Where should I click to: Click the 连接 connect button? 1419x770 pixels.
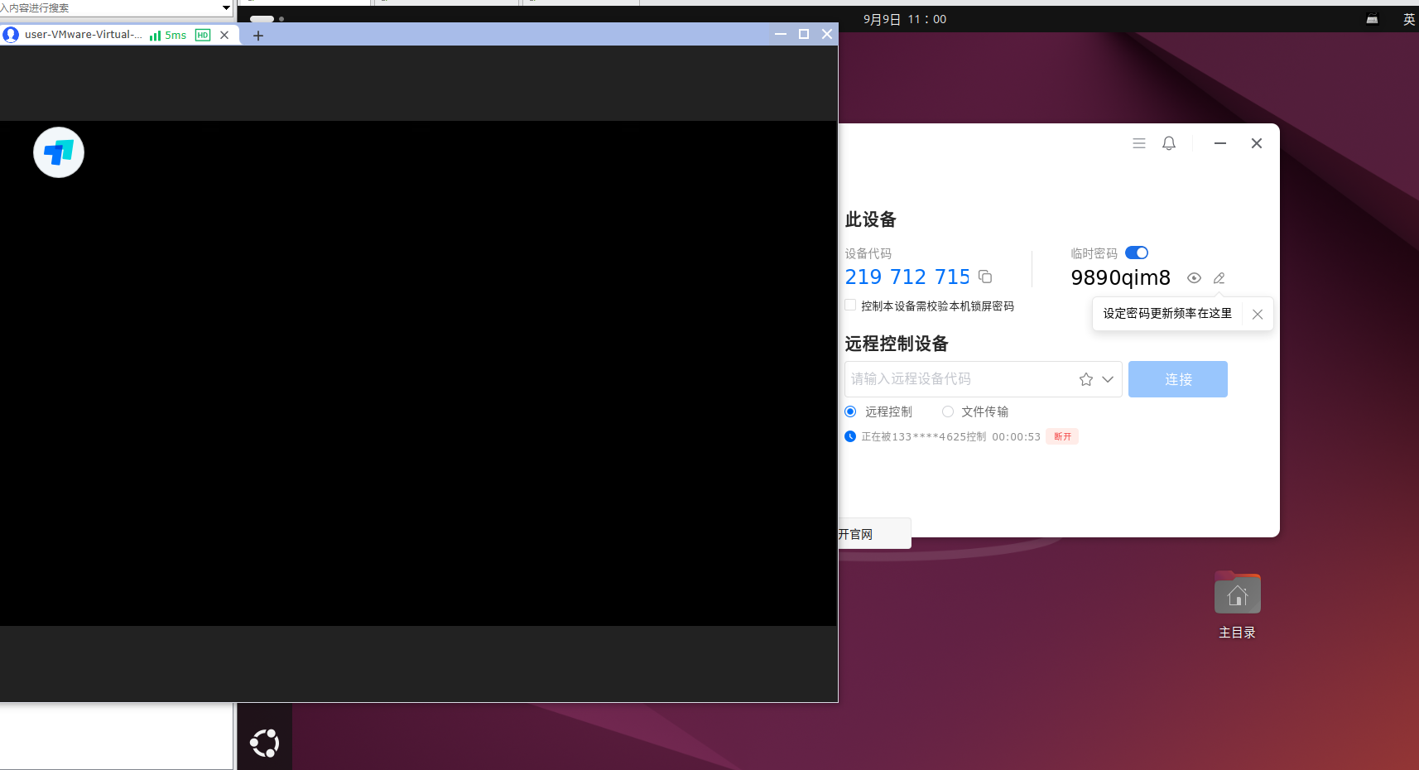click(1176, 379)
